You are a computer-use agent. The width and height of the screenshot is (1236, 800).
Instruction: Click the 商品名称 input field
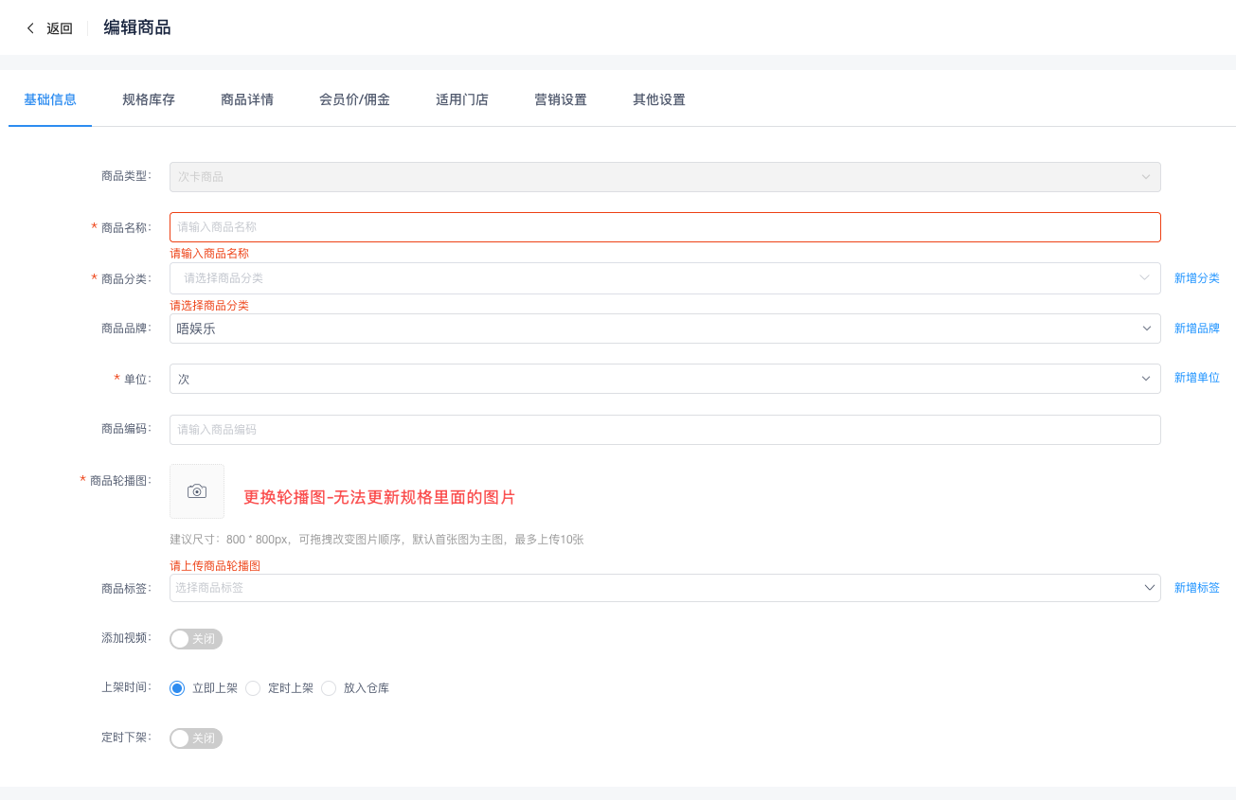(x=663, y=226)
